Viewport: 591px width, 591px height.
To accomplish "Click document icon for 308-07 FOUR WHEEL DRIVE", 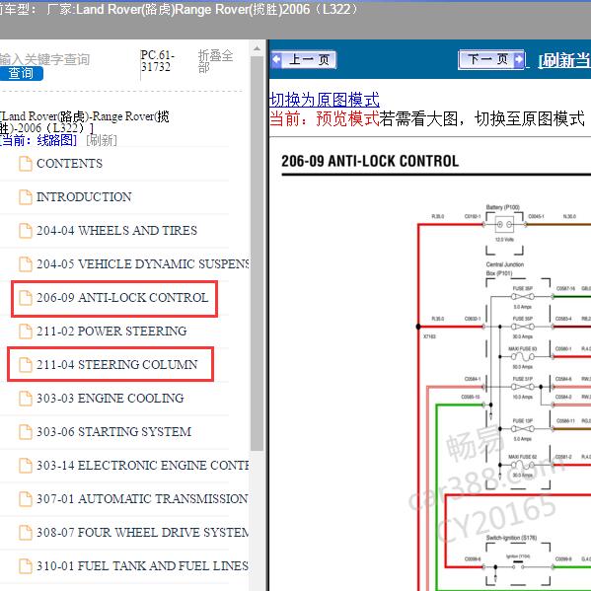I will [x=26, y=533].
